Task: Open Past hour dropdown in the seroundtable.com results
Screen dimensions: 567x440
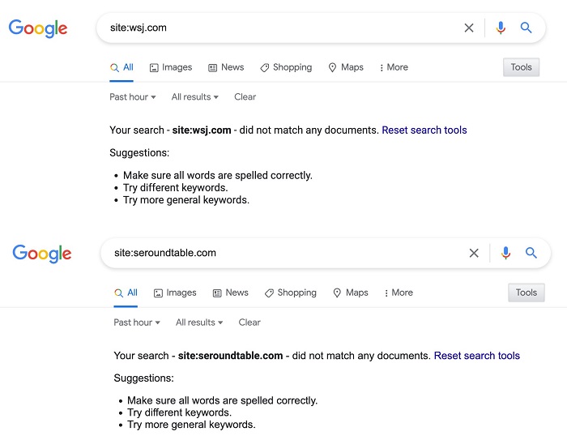Action: pos(137,323)
